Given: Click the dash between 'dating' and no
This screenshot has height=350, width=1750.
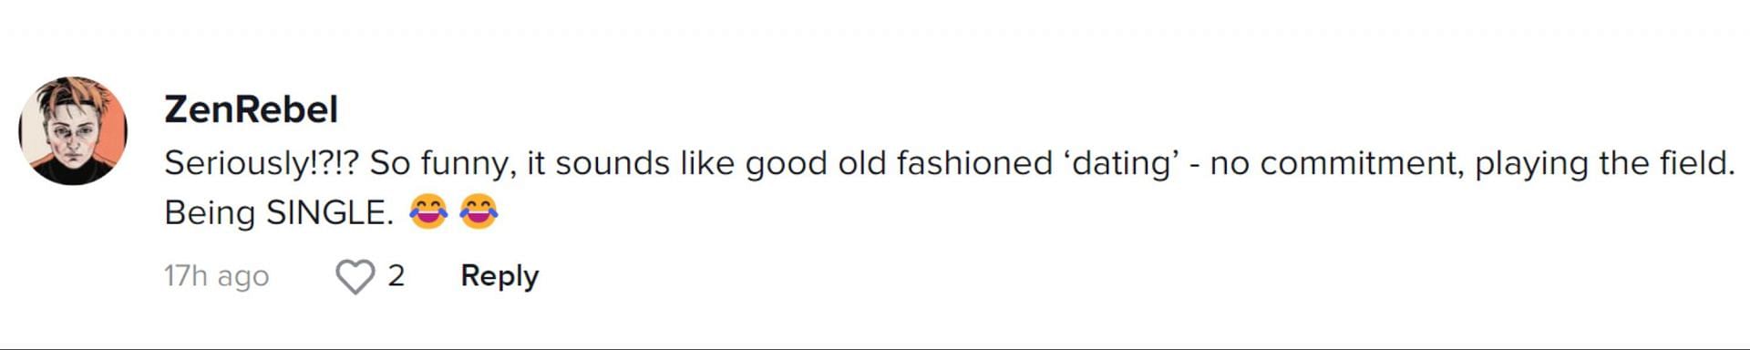Looking at the screenshot, I should pyautogui.click(x=1194, y=165).
